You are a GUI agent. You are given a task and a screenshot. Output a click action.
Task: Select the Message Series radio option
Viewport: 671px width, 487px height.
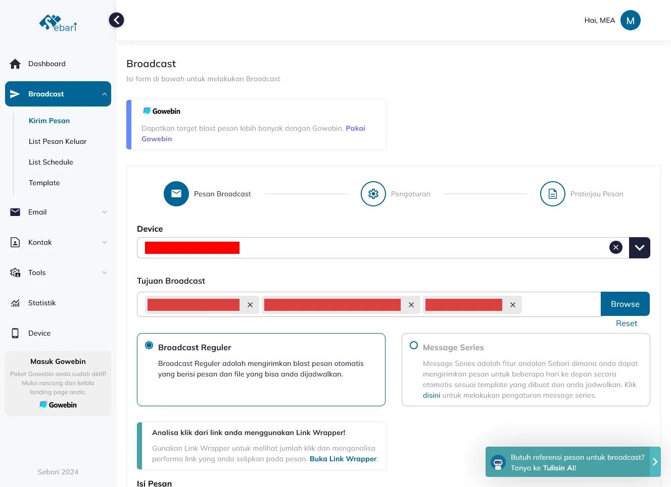[414, 346]
